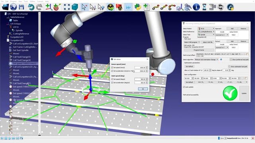
Task: Add a circular move instruction
Action: pos(172,7)
